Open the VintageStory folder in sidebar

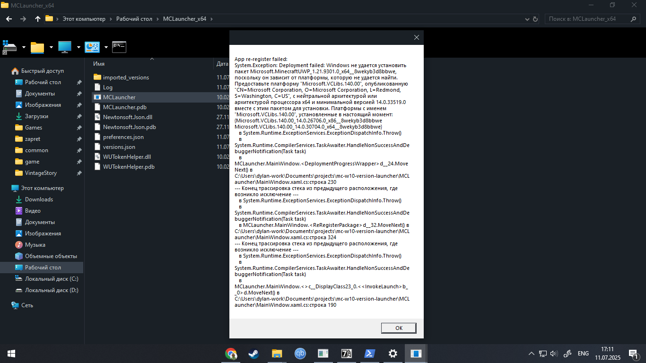coord(41,173)
